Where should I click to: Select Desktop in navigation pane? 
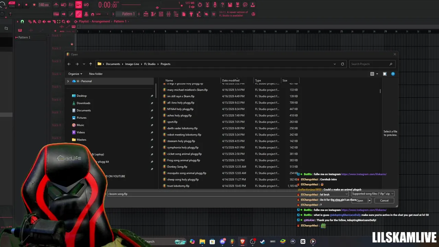(x=82, y=96)
